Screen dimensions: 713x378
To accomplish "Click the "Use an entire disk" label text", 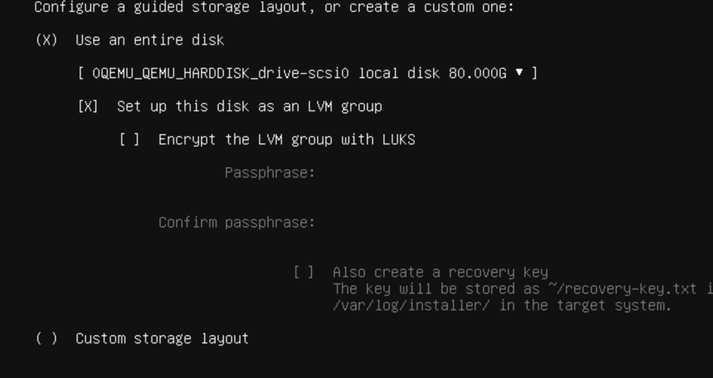I will 150,40.
